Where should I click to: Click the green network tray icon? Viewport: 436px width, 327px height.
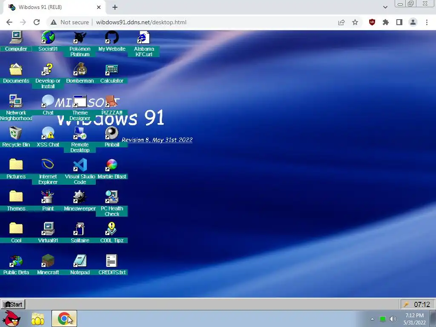point(383,319)
